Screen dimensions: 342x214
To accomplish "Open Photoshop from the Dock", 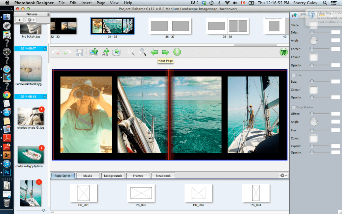I will 7,172.
